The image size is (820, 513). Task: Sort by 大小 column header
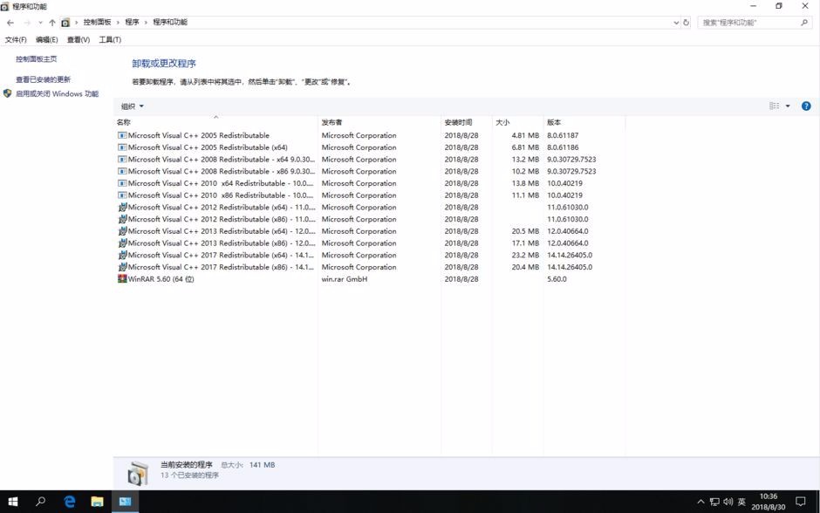coord(517,122)
